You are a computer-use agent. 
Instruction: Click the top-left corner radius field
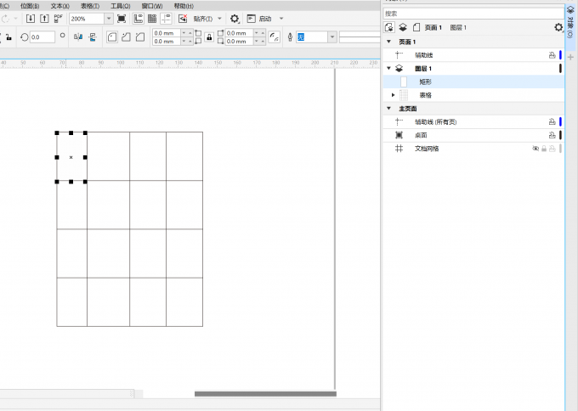[167, 33]
